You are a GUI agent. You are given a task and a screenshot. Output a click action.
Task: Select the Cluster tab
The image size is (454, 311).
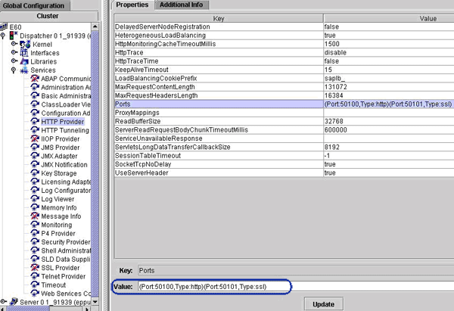coord(48,16)
